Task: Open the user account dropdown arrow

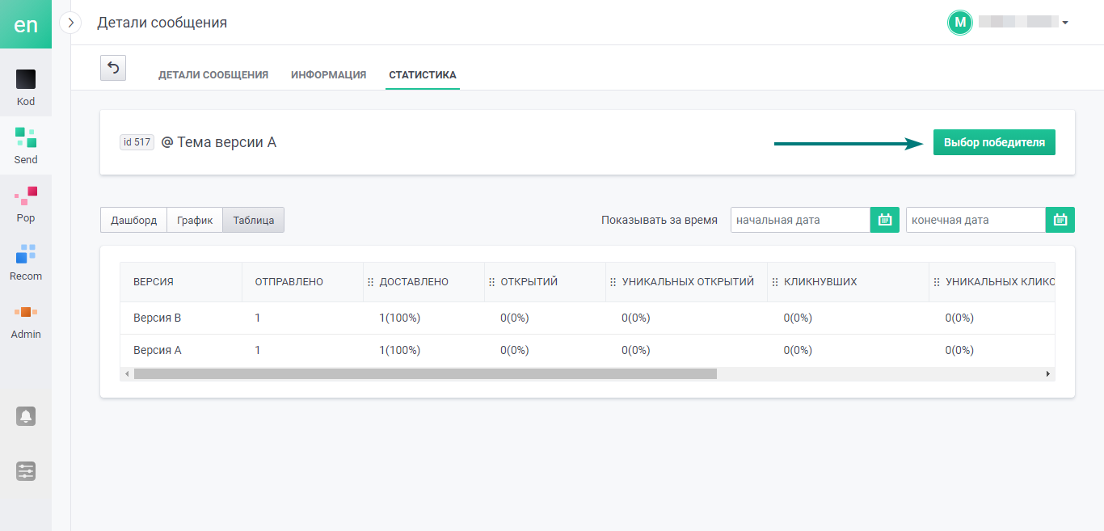Action: point(1065,23)
